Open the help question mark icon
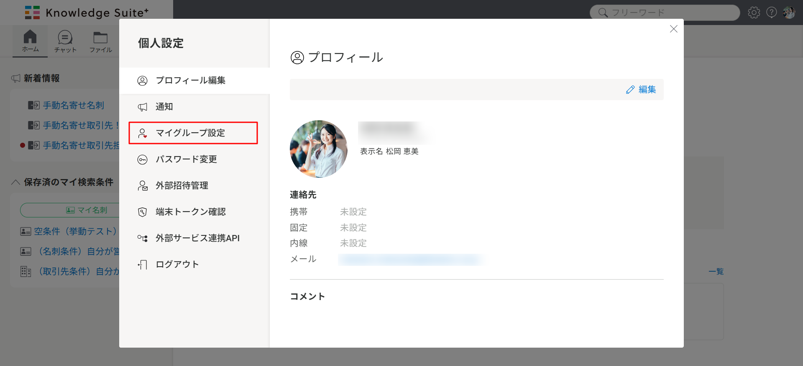 [x=771, y=13]
